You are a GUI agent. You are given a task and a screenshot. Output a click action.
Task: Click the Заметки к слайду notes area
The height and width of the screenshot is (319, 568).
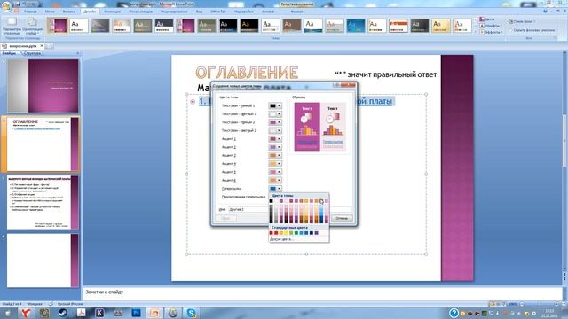(322, 293)
